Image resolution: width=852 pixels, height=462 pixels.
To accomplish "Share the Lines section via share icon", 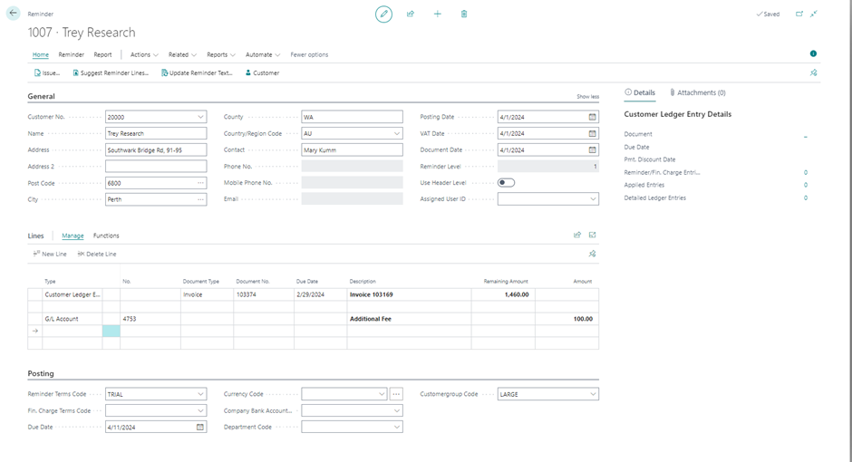I will click(x=577, y=235).
